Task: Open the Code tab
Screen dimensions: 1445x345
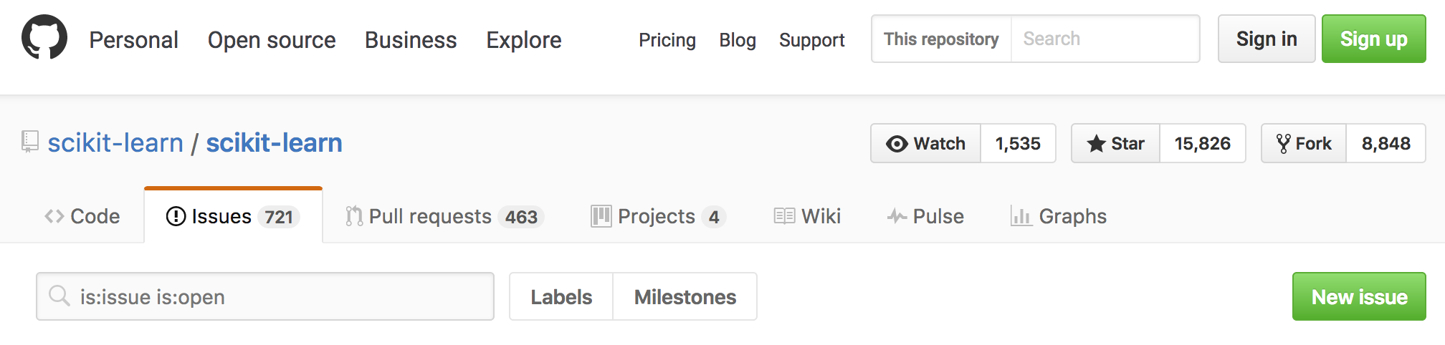Action: [x=82, y=216]
